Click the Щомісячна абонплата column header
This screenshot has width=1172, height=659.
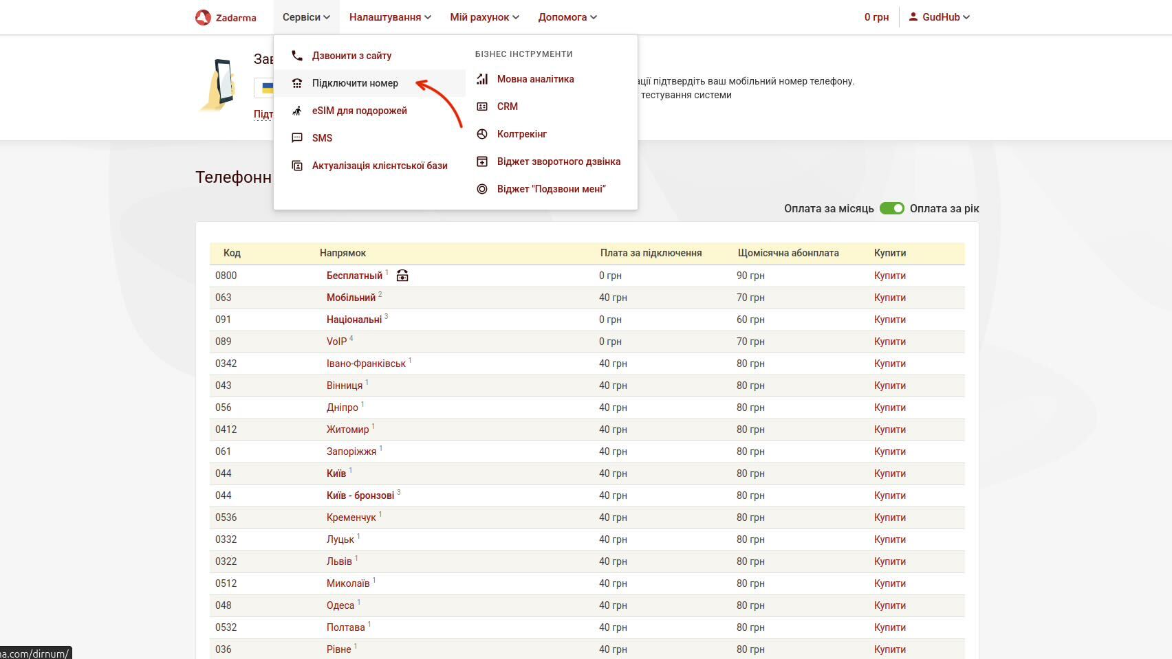[788, 253]
